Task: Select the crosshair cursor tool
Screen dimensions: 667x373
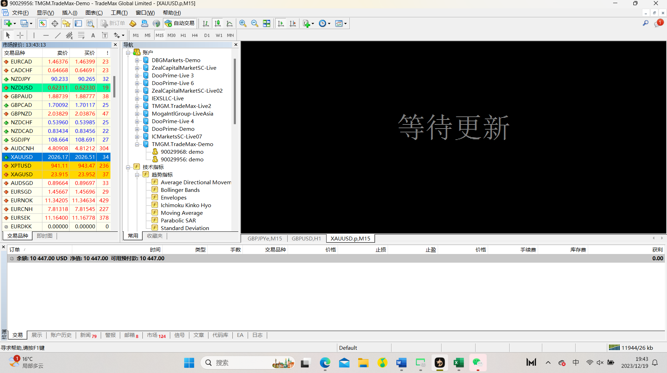Action: click(x=20, y=35)
